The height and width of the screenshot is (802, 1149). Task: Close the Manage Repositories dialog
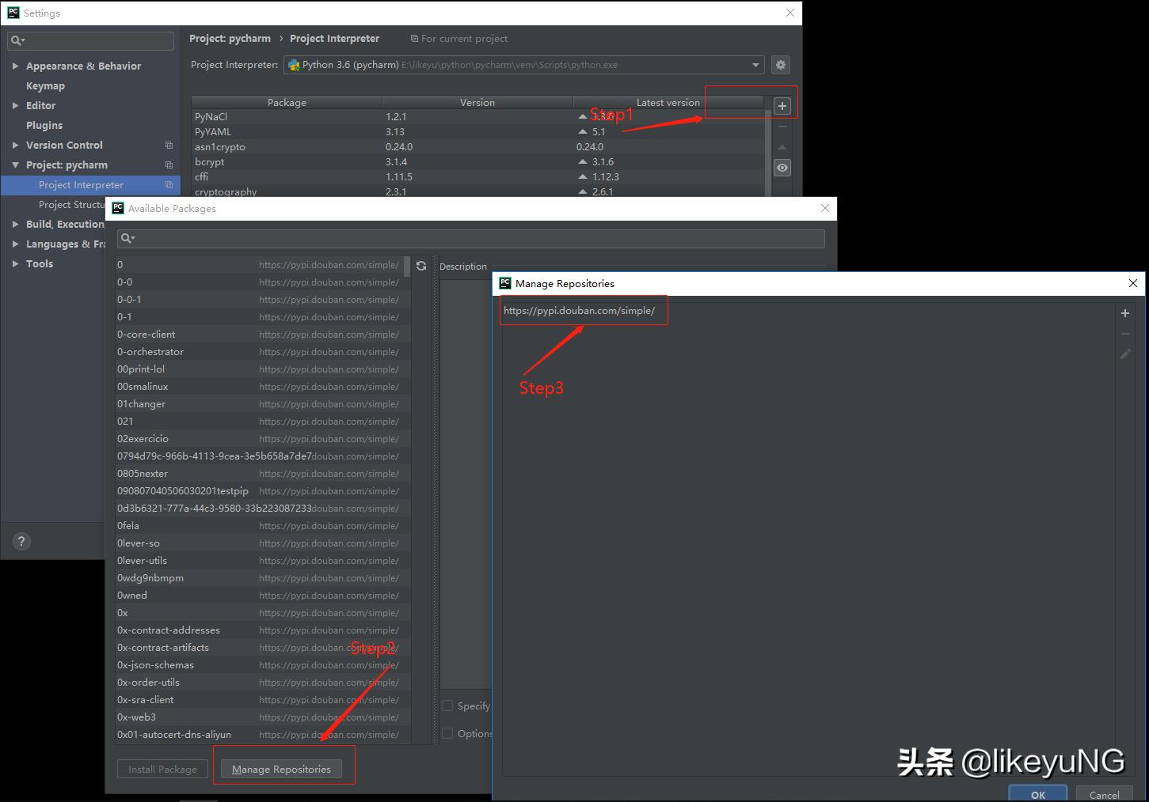1133,283
